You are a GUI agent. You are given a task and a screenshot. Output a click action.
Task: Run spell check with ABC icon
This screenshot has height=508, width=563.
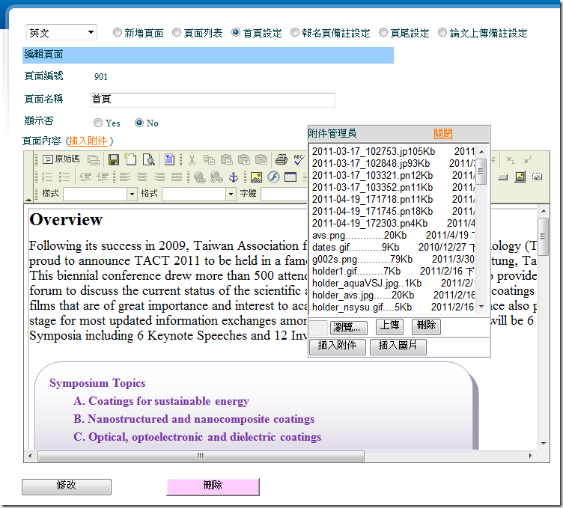299,159
